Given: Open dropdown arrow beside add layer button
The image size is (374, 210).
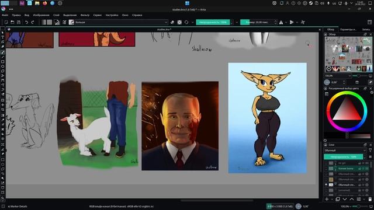Looking at the screenshot, I should (x=332, y=199).
